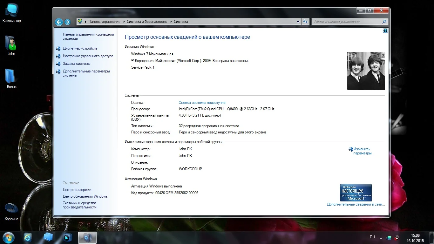The width and height of the screenshot is (434, 244).
Task: Open Диспетчер устройств link
Action: pos(80,48)
